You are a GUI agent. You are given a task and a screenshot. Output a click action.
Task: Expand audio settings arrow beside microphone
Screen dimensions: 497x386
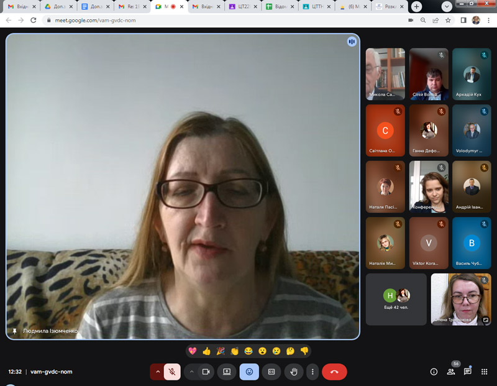tap(158, 372)
